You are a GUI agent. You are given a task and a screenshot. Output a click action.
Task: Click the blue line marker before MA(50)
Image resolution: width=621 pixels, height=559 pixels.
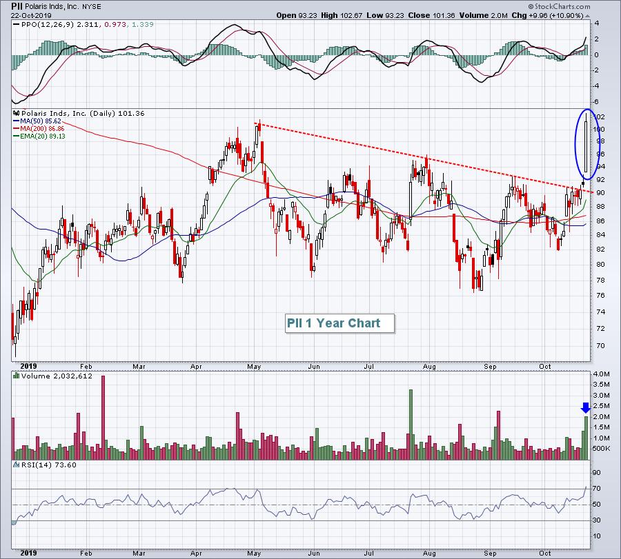point(17,121)
